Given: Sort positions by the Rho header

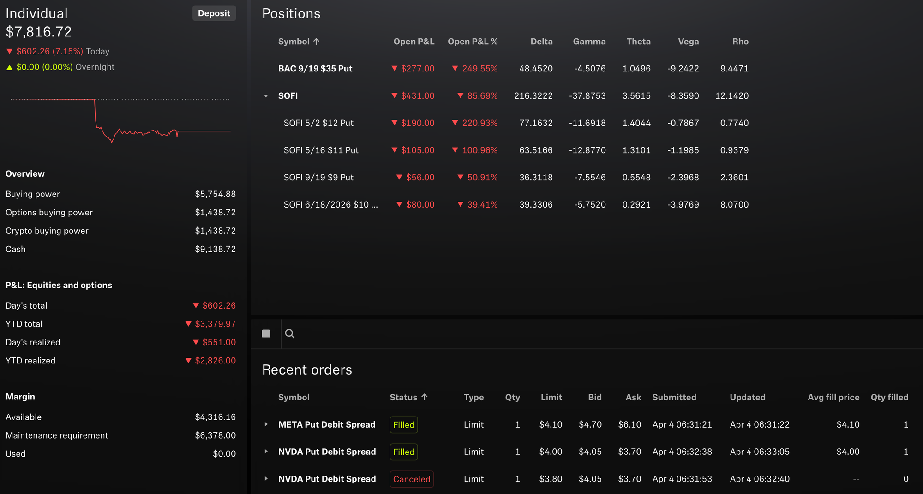Looking at the screenshot, I should [740, 42].
